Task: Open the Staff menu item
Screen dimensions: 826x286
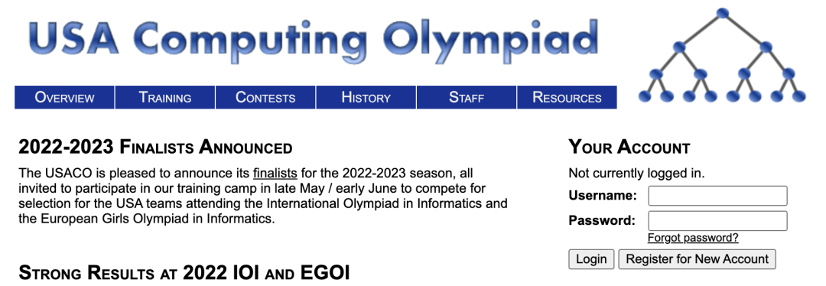Action: (x=467, y=97)
